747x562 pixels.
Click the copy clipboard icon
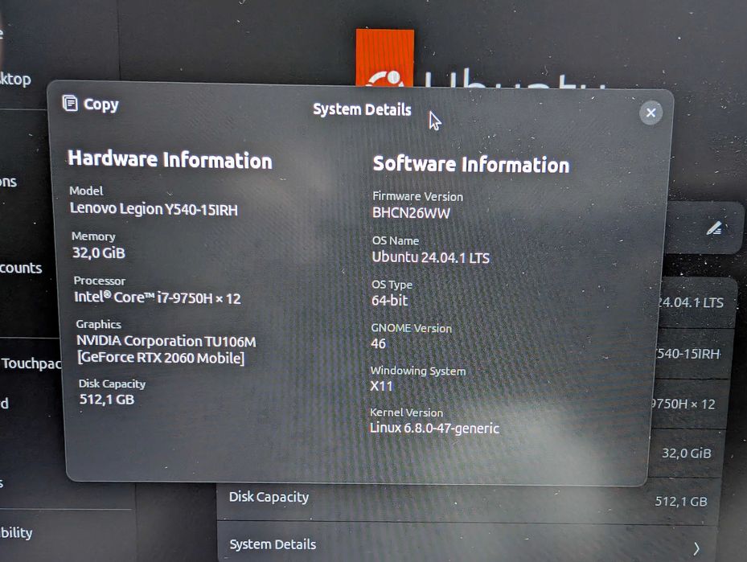coord(70,103)
